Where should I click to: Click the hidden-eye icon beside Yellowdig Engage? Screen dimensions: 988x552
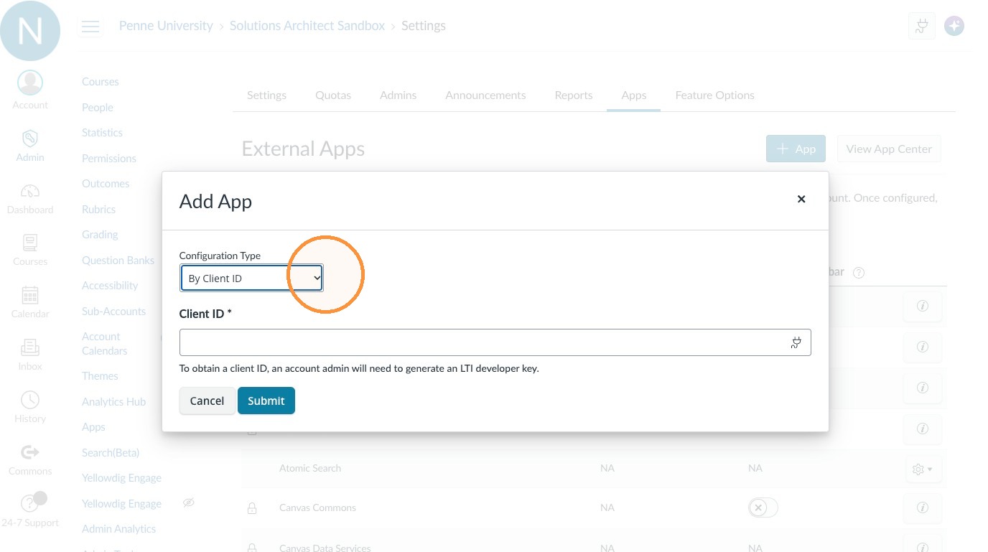189,502
